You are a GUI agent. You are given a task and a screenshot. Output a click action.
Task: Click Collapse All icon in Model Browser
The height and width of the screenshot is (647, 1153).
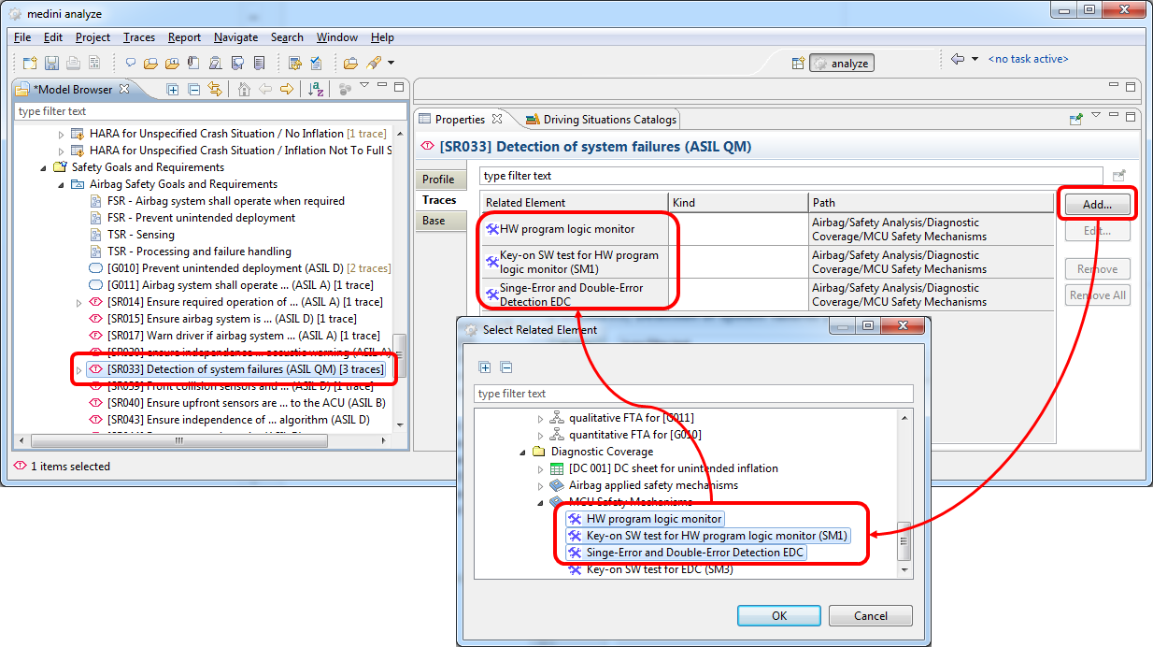(194, 90)
